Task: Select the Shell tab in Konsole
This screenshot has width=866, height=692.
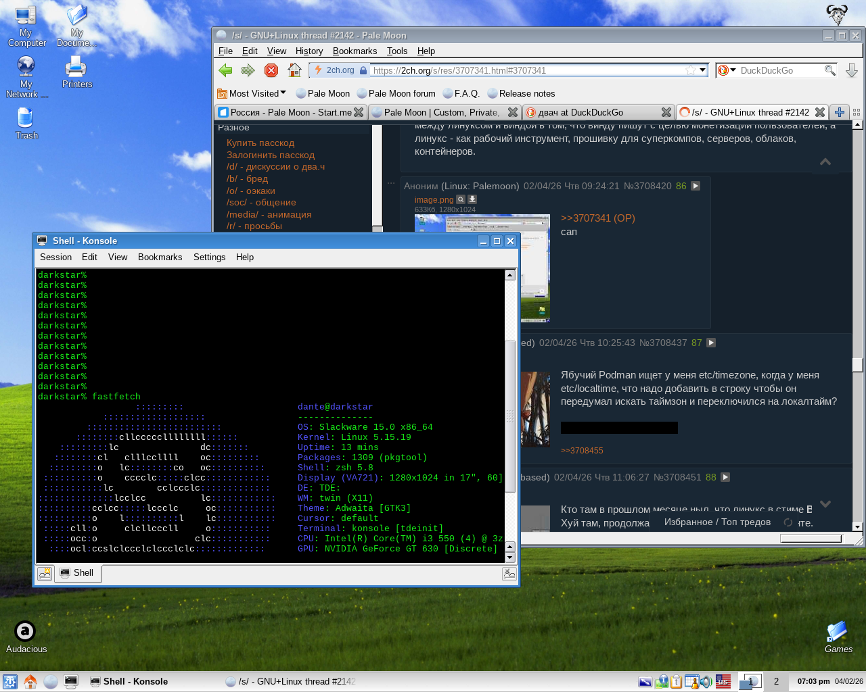Action: coord(76,573)
